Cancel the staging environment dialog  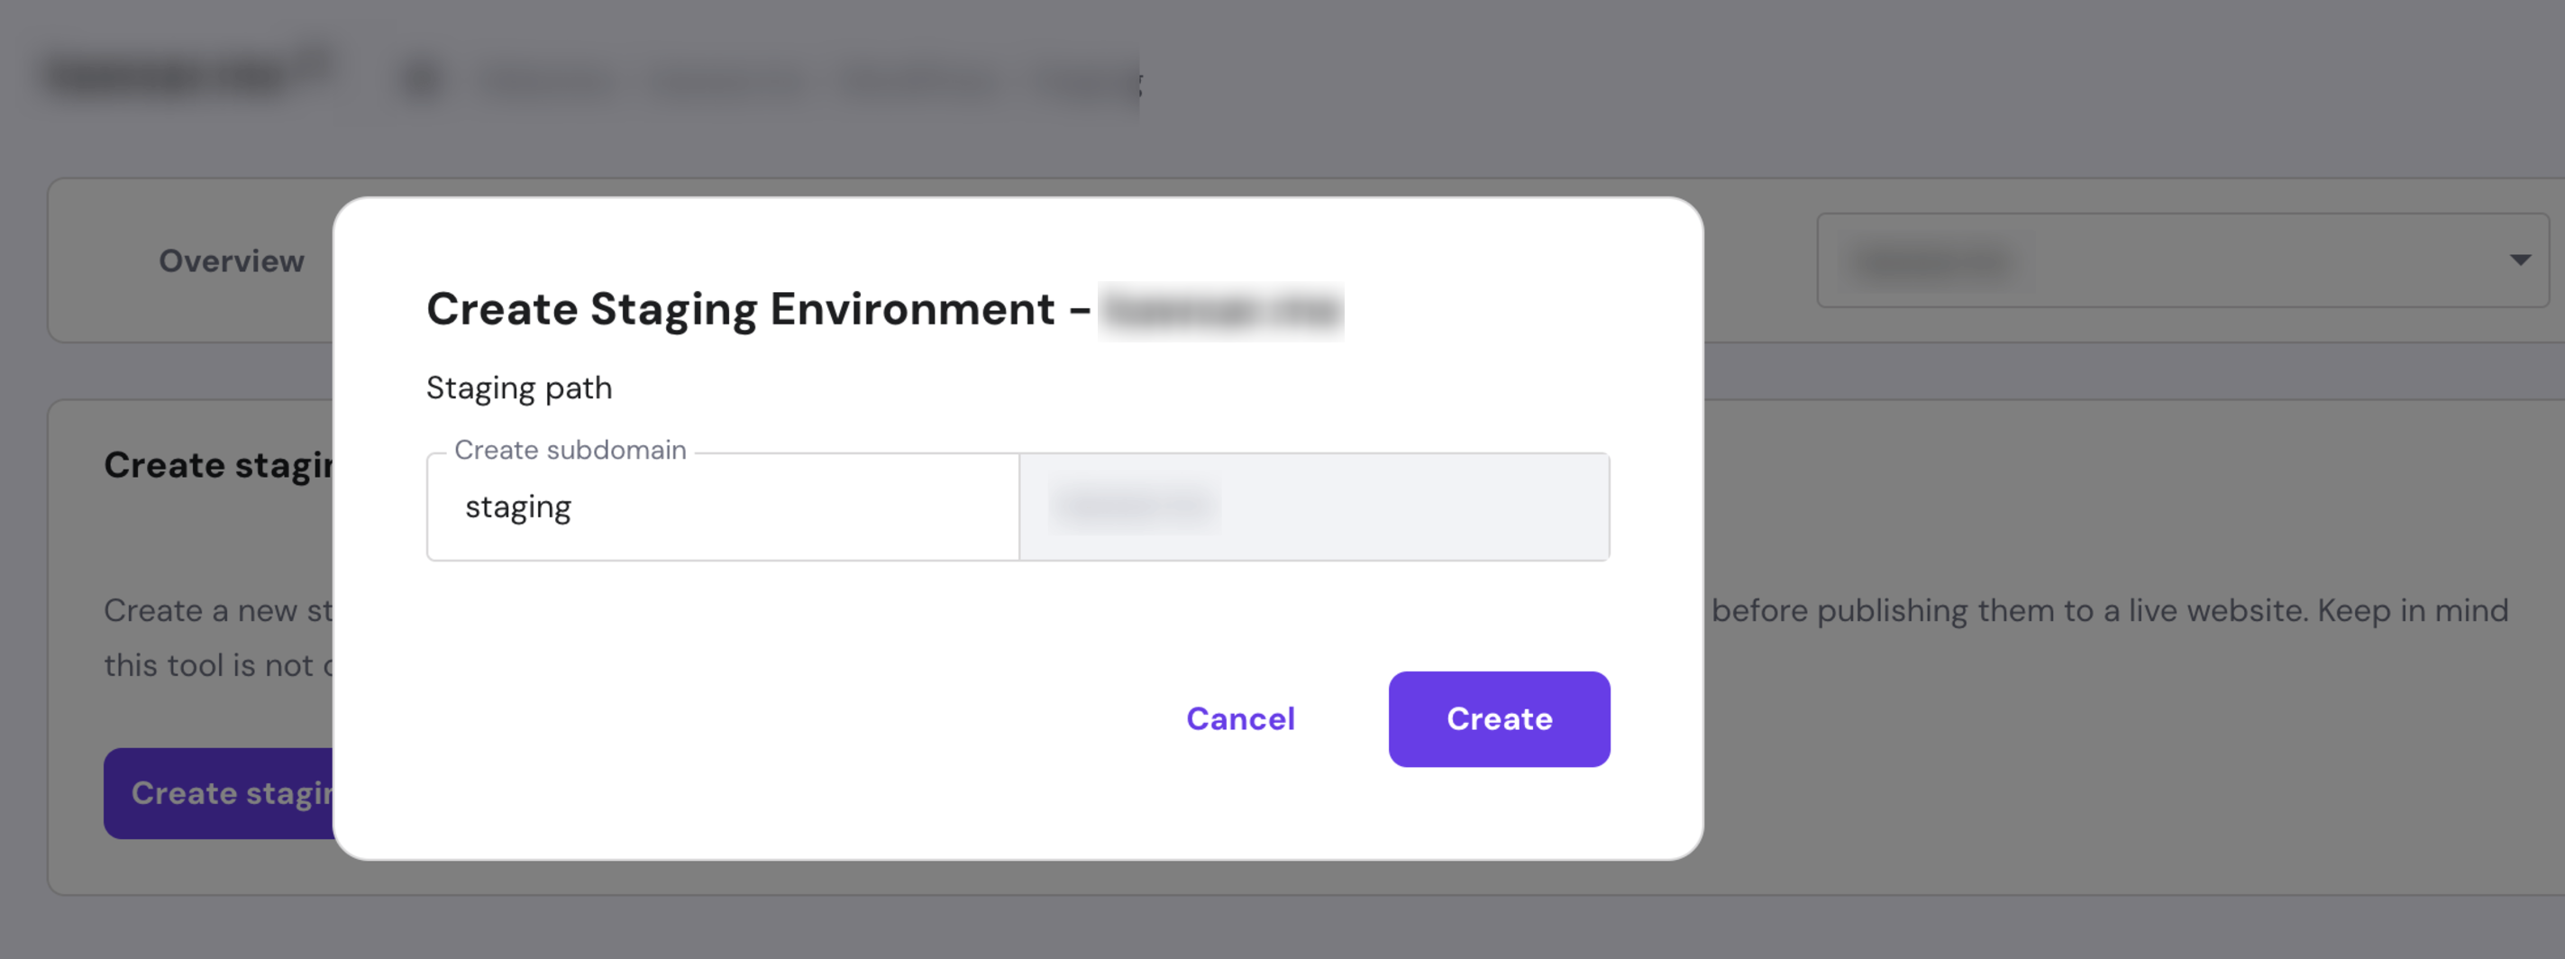1239,719
